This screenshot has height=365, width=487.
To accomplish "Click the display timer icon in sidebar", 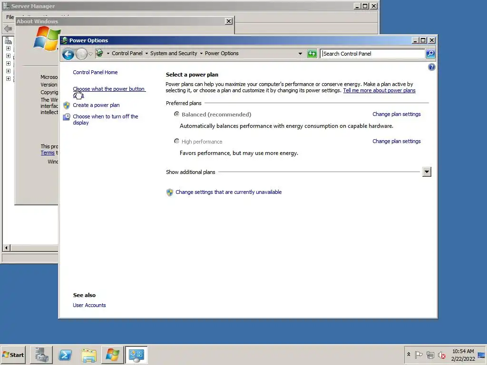I will tap(67, 117).
